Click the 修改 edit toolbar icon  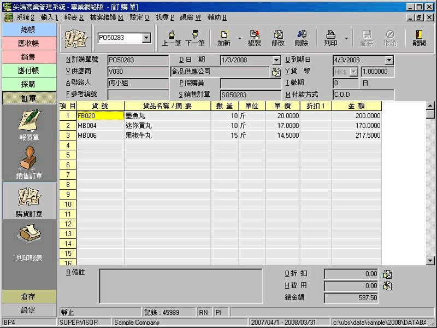(x=278, y=37)
